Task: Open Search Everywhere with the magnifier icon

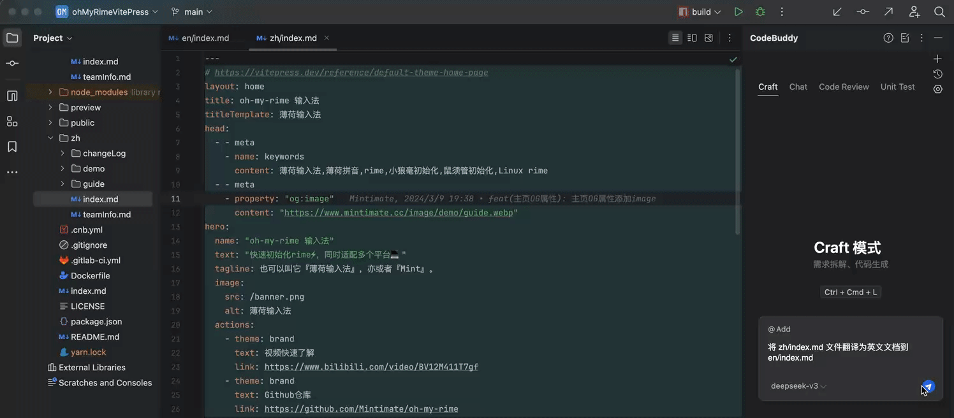Action: tap(940, 11)
